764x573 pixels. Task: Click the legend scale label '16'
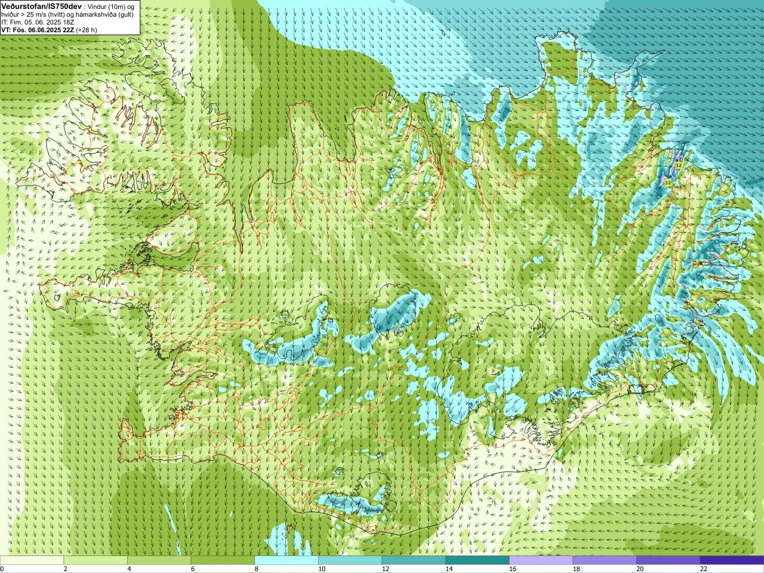[x=513, y=569]
